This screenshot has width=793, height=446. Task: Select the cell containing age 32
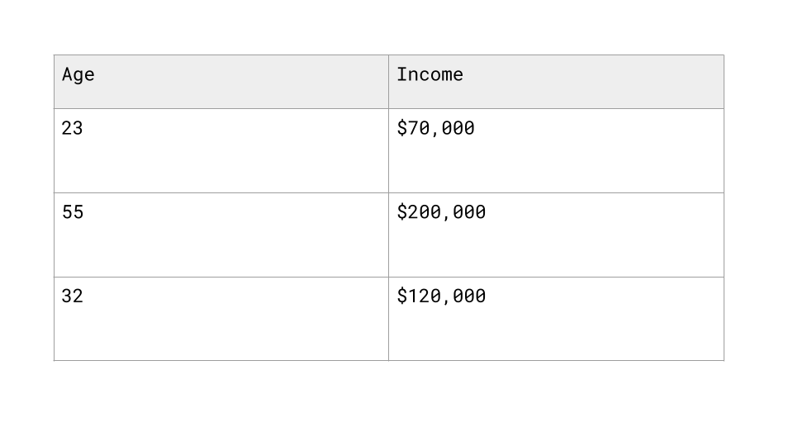pos(221,325)
